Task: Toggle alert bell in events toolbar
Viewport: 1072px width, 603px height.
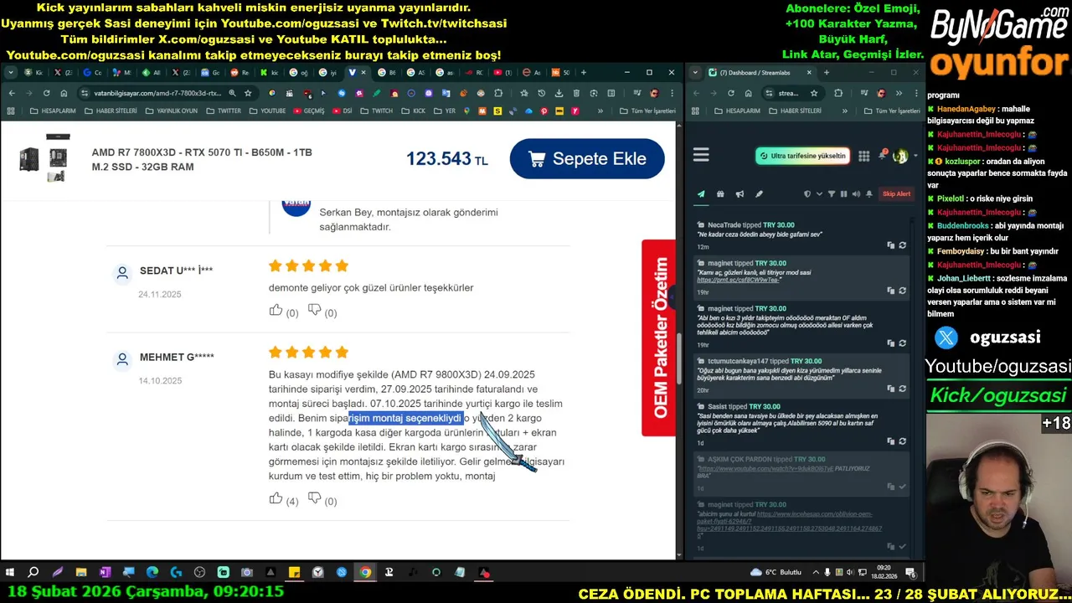Action: 869,193
